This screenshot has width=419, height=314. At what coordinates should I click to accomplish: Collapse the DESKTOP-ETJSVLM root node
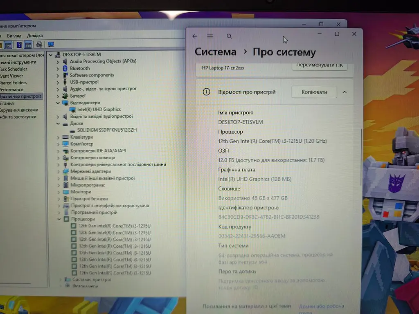(50, 55)
